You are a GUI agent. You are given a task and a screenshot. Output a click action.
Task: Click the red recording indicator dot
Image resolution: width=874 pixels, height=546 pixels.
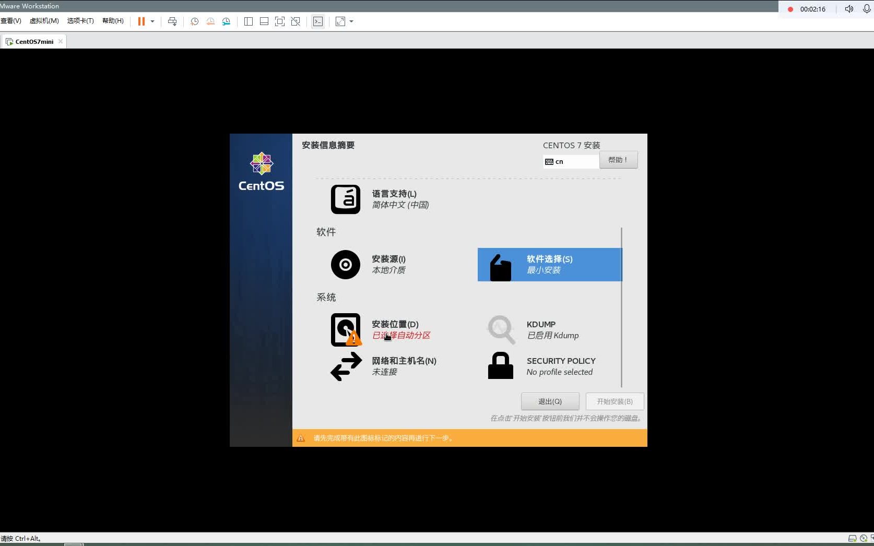click(790, 9)
